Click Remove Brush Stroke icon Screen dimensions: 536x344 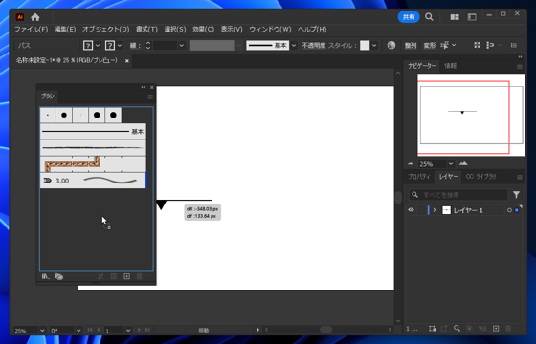(100, 276)
